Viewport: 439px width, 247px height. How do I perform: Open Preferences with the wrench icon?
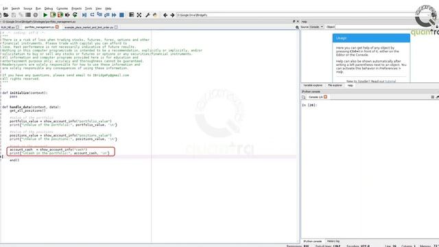[147, 15]
